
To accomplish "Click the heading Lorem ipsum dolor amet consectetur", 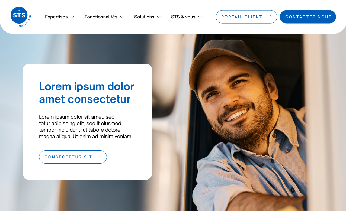I will click(x=87, y=93).
